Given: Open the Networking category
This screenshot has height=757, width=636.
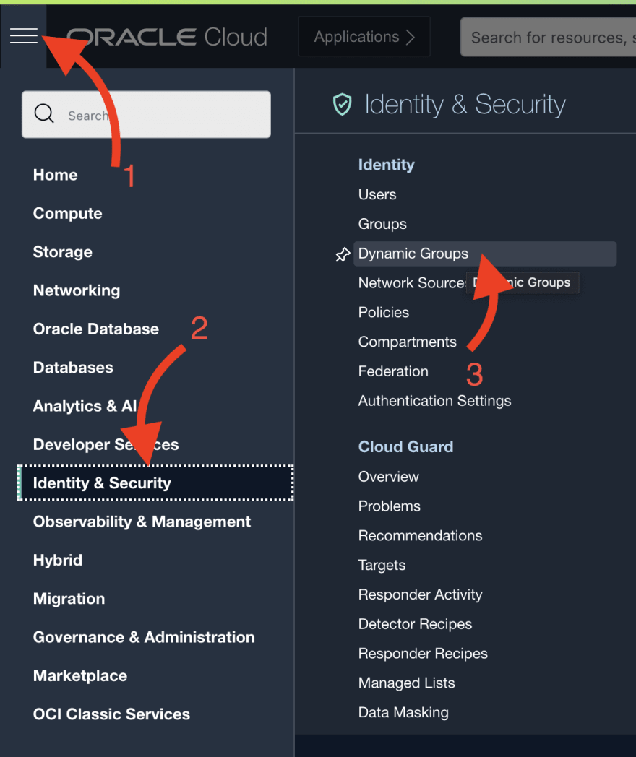Looking at the screenshot, I should 77,290.
